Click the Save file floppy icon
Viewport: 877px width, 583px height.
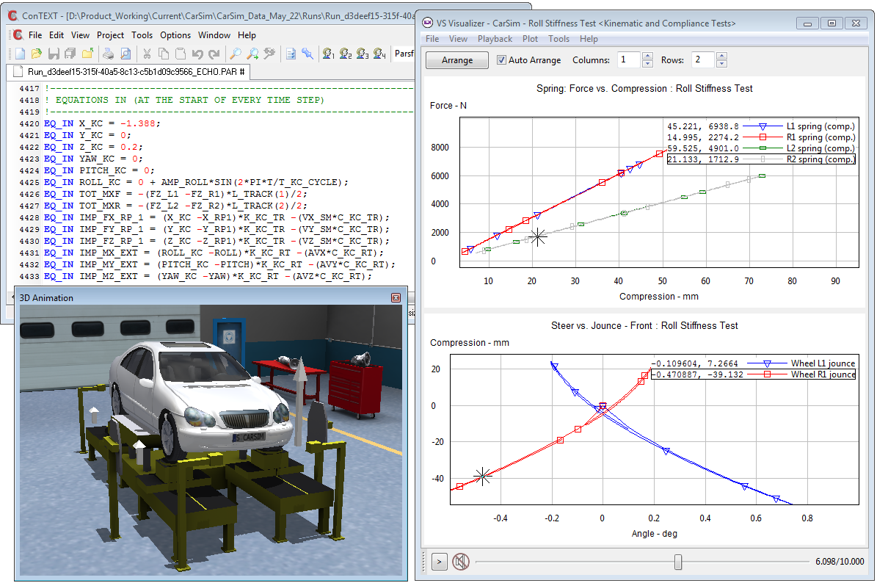[54, 54]
